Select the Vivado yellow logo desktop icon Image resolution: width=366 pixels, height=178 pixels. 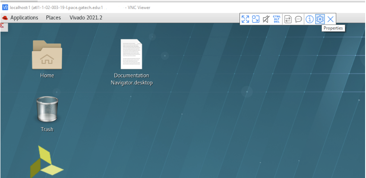tap(47, 162)
